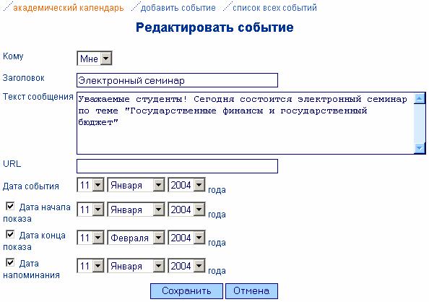Click the Сохранить button
Viewport: 429px width, 302px height.
(186, 291)
